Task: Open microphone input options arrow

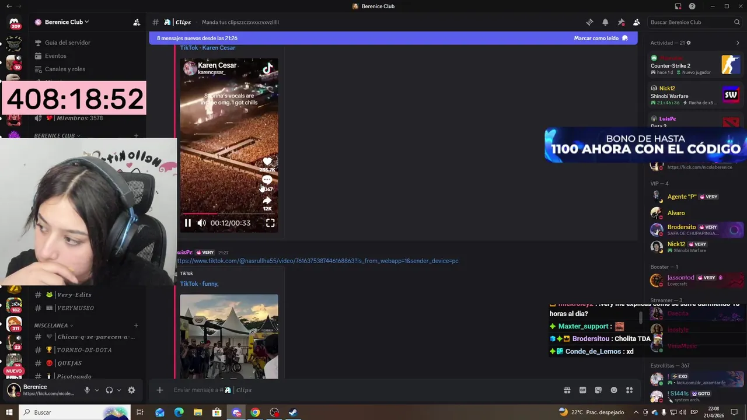Action: 97,390
